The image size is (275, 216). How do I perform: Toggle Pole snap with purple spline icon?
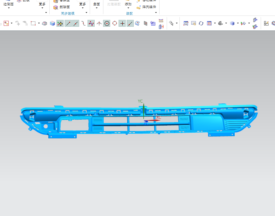(x=91, y=23)
